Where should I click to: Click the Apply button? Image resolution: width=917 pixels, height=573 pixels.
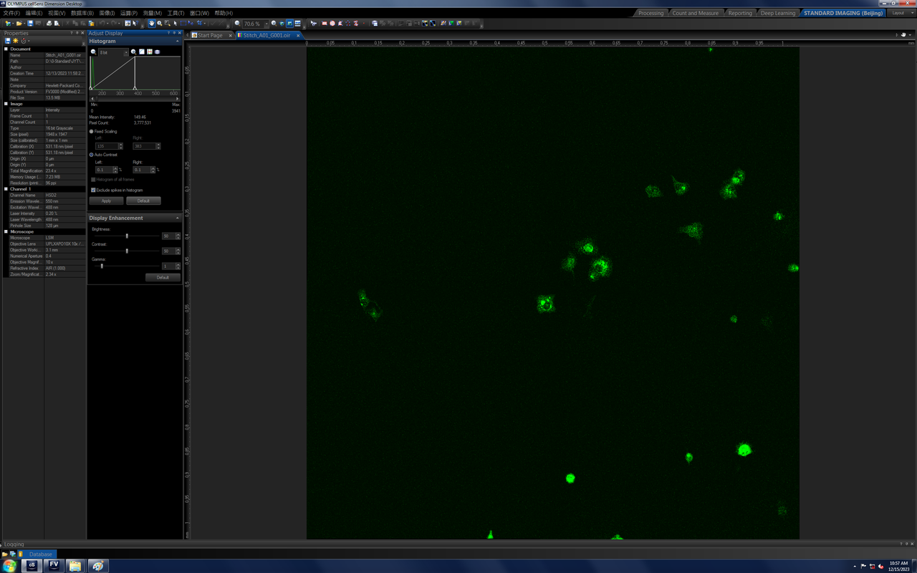point(106,201)
